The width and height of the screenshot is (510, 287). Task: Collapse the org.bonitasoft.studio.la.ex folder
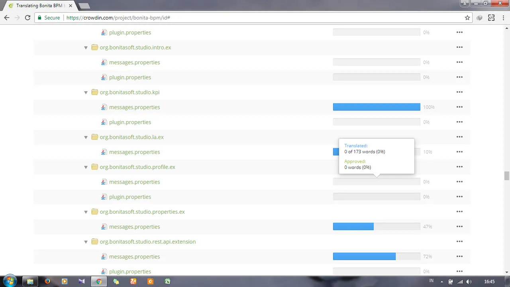(x=86, y=137)
